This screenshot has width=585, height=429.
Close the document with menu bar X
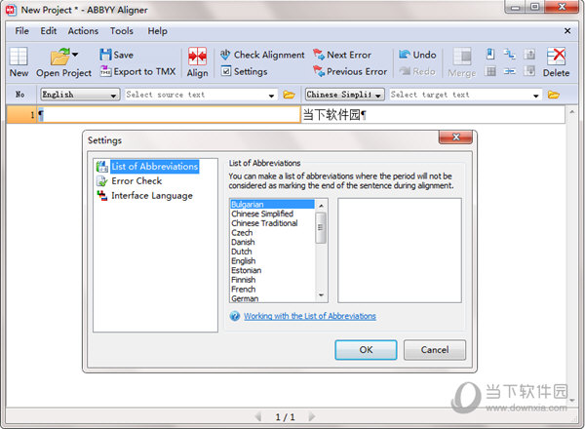pyautogui.click(x=567, y=31)
